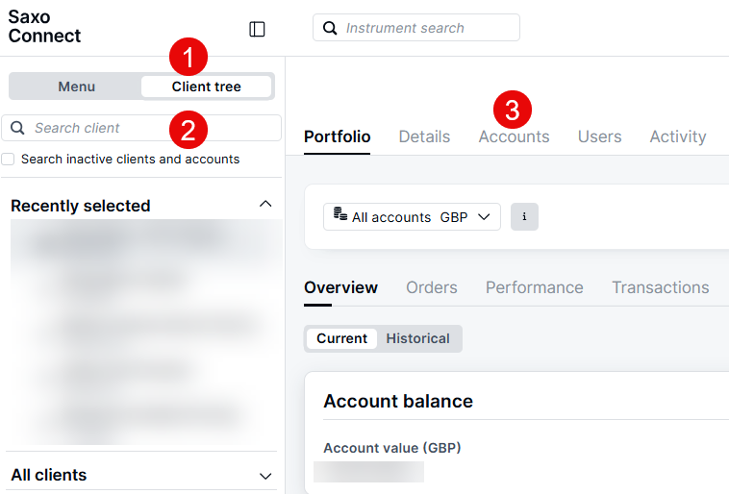Switch to Menu view toggle

pyautogui.click(x=76, y=86)
